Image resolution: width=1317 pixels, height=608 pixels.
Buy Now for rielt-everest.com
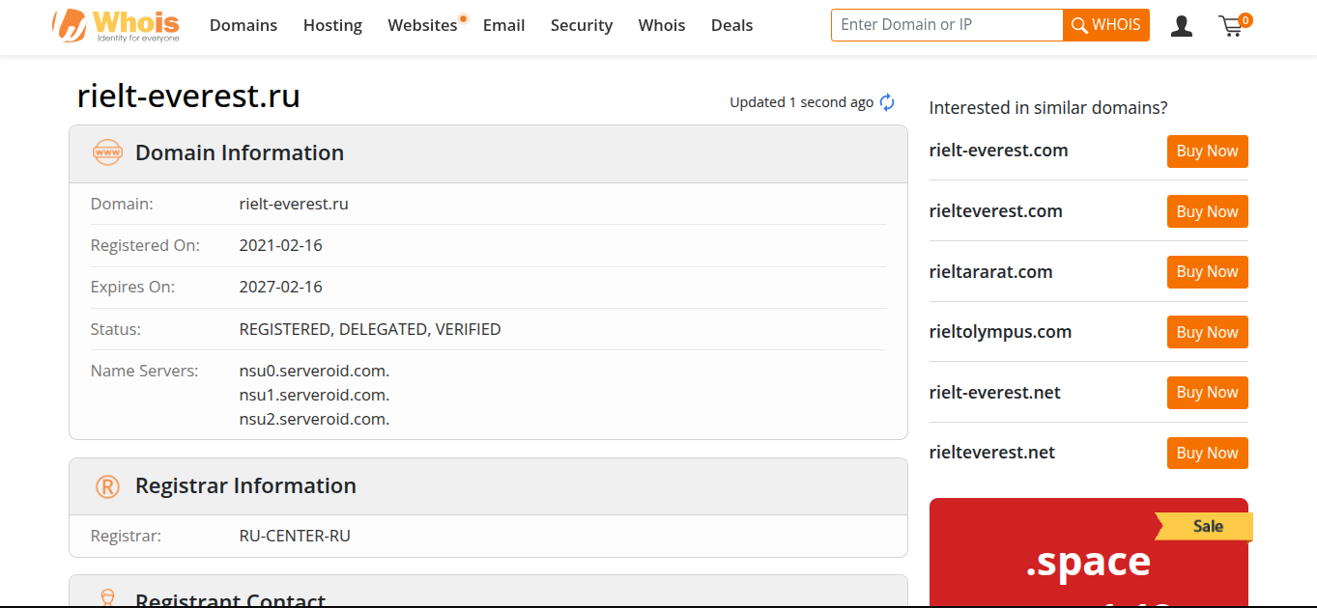click(x=1208, y=152)
